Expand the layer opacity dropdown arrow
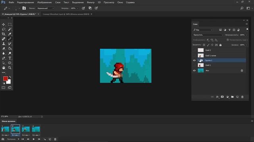Screen dimensions: 254x142 tap(247, 35)
